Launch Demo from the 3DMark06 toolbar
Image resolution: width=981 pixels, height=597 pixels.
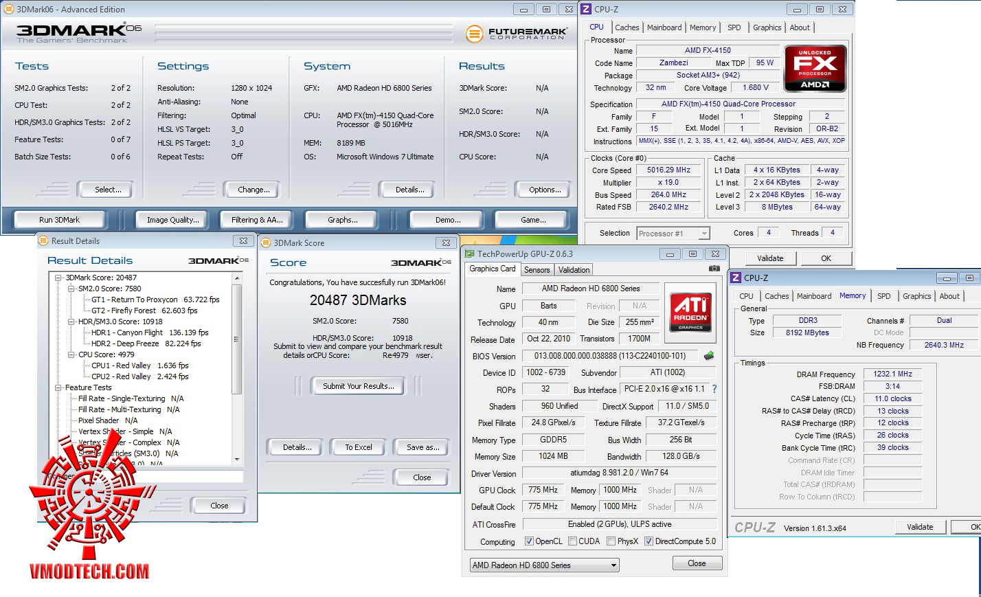(x=448, y=220)
